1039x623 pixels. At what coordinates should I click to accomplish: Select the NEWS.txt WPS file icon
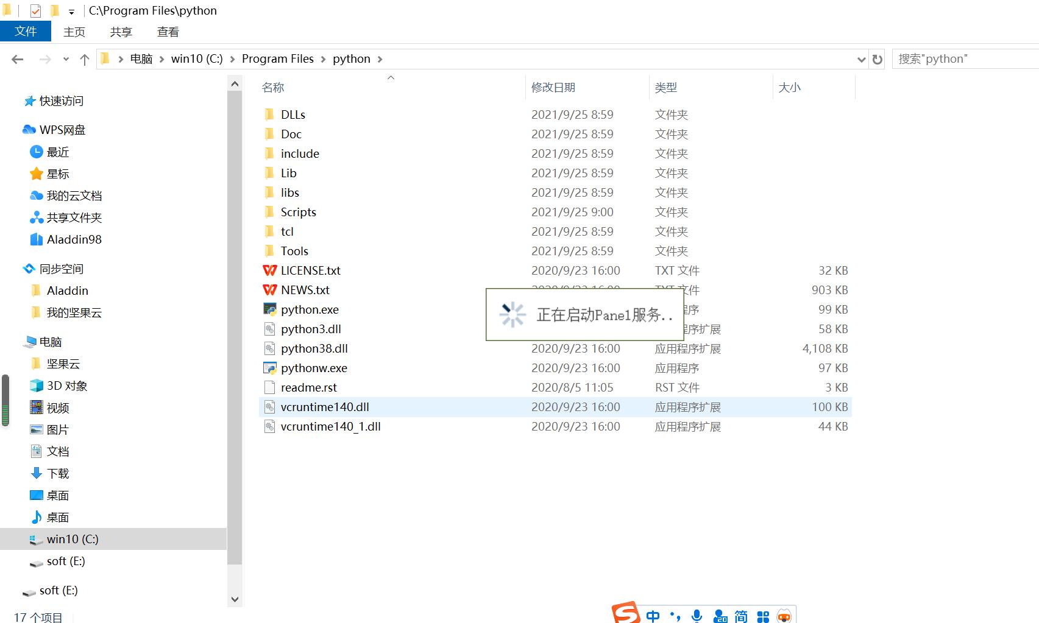pyautogui.click(x=269, y=290)
